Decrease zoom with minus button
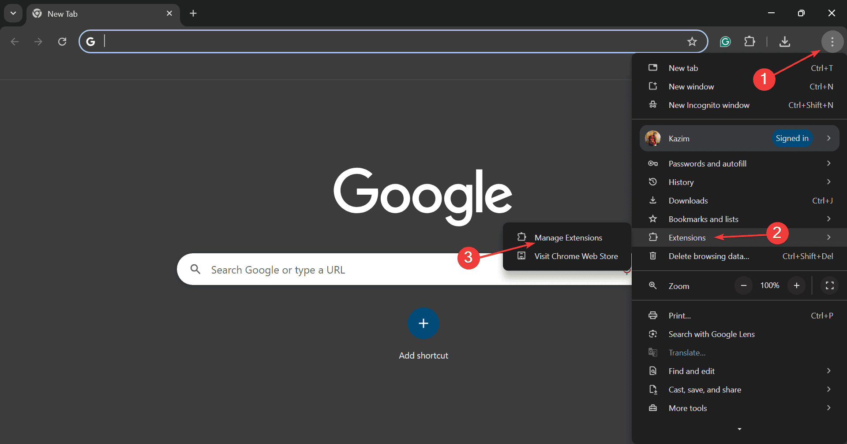This screenshot has height=444, width=847. coord(743,285)
